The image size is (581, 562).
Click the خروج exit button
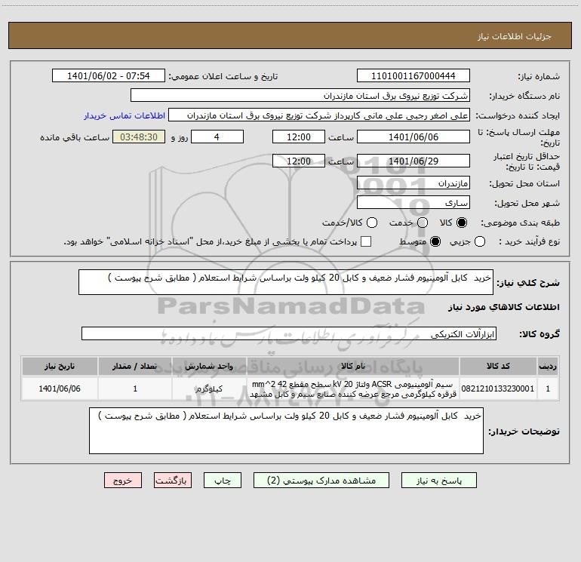123,480
